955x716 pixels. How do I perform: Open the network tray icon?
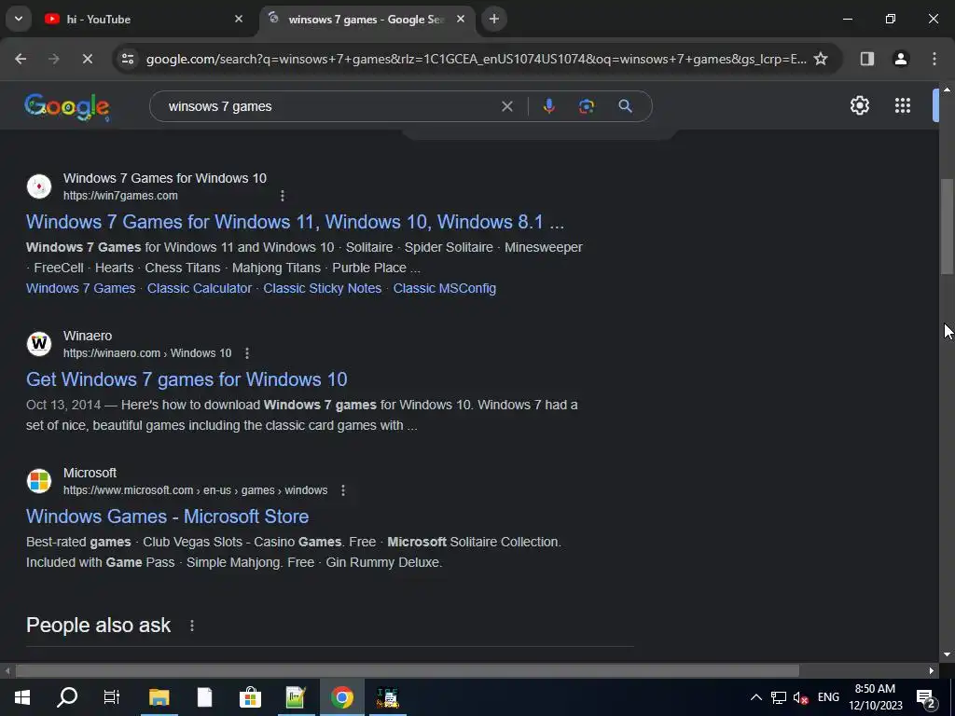pos(779,697)
